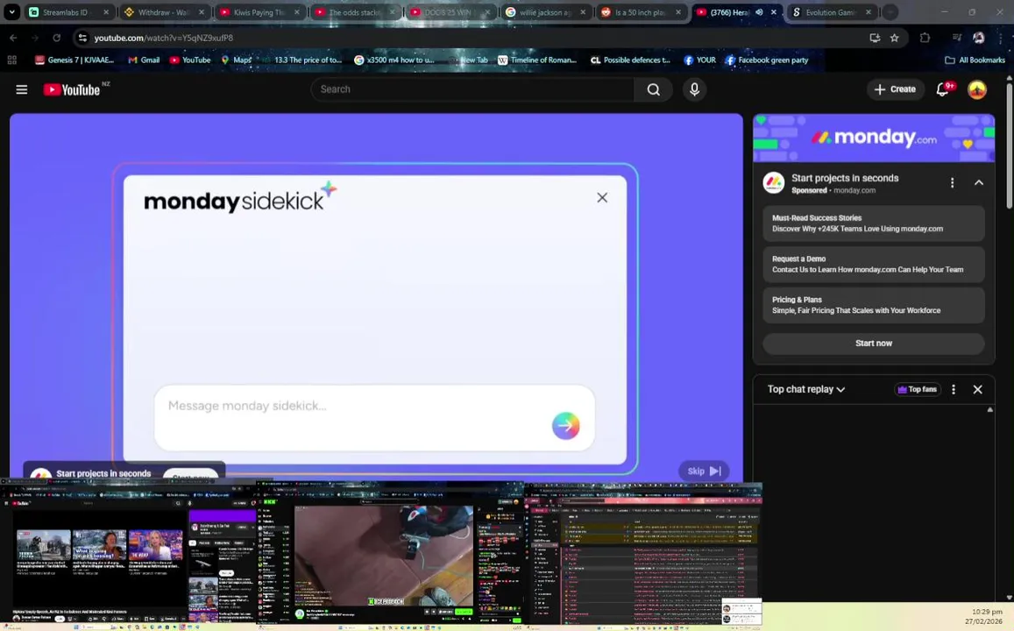Click install app icon in address bar
The width and height of the screenshot is (1014, 631).
(875, 38)
